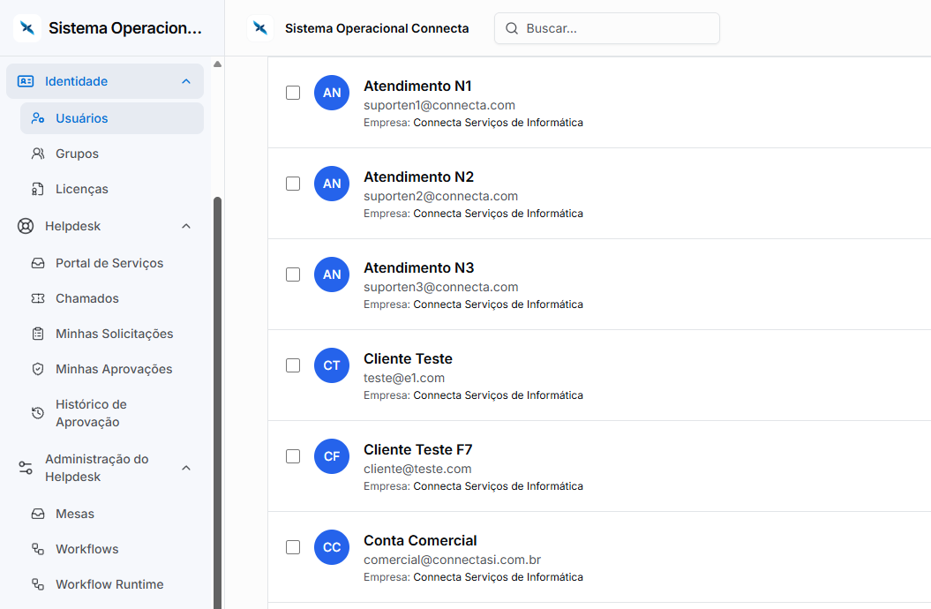Click the CF avatar of Cliente Teste F7
The image size is (931, 609).
(332, 456)
